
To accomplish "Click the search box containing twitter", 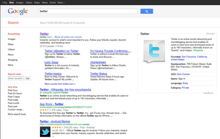I will (x=88, y=11).
